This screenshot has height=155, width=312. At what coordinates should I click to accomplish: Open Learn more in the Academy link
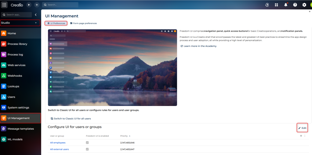coord(198,46)
